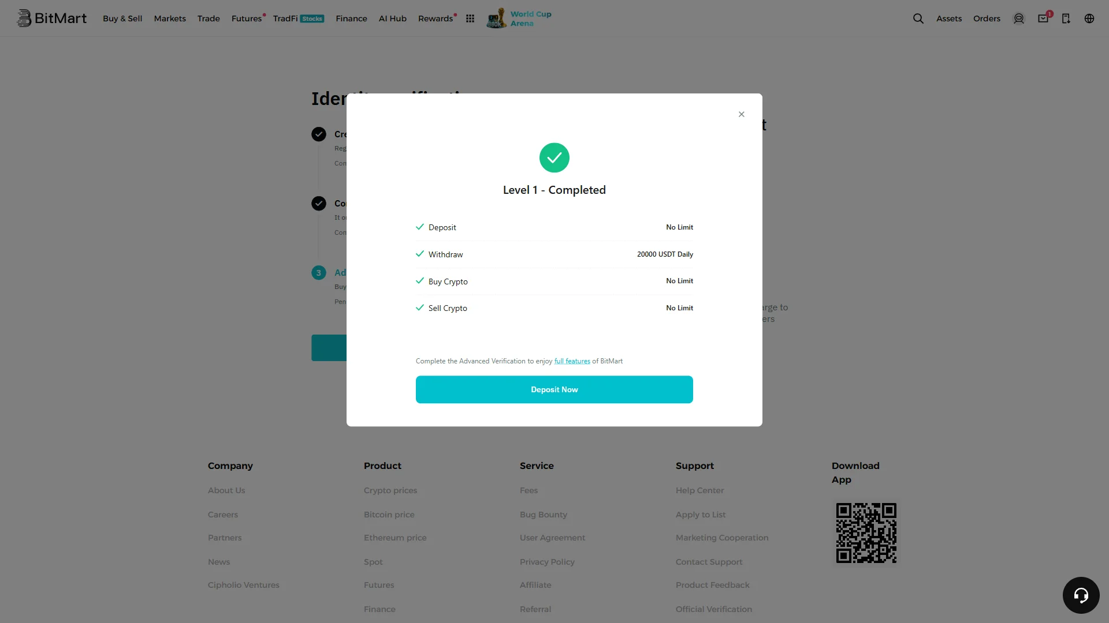1109x623 pixels.
Task: Open Product Feedback footer link
Action: (713, 585)
